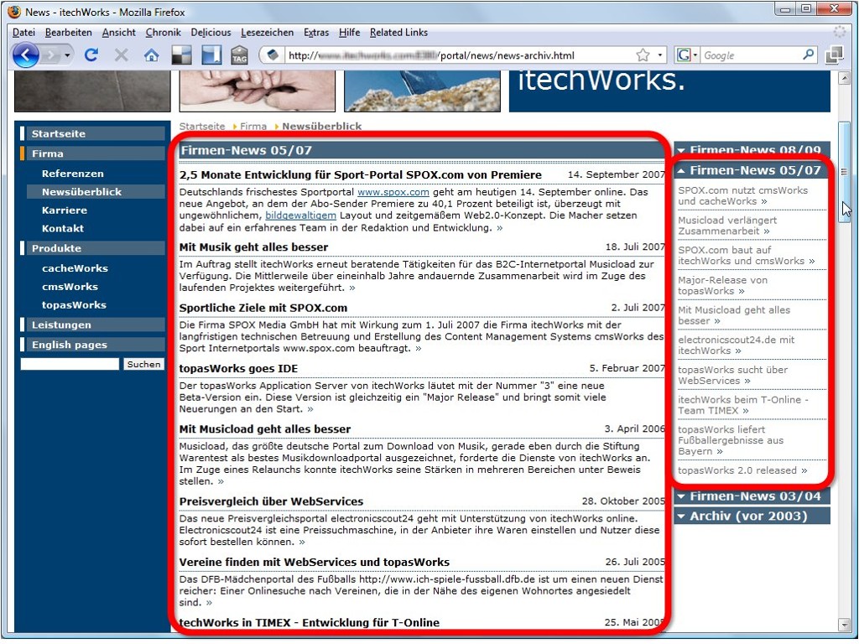Open the Lesezeichen menu
The height and width of the screenshot is (644, 859).
(x=267, y=33)
